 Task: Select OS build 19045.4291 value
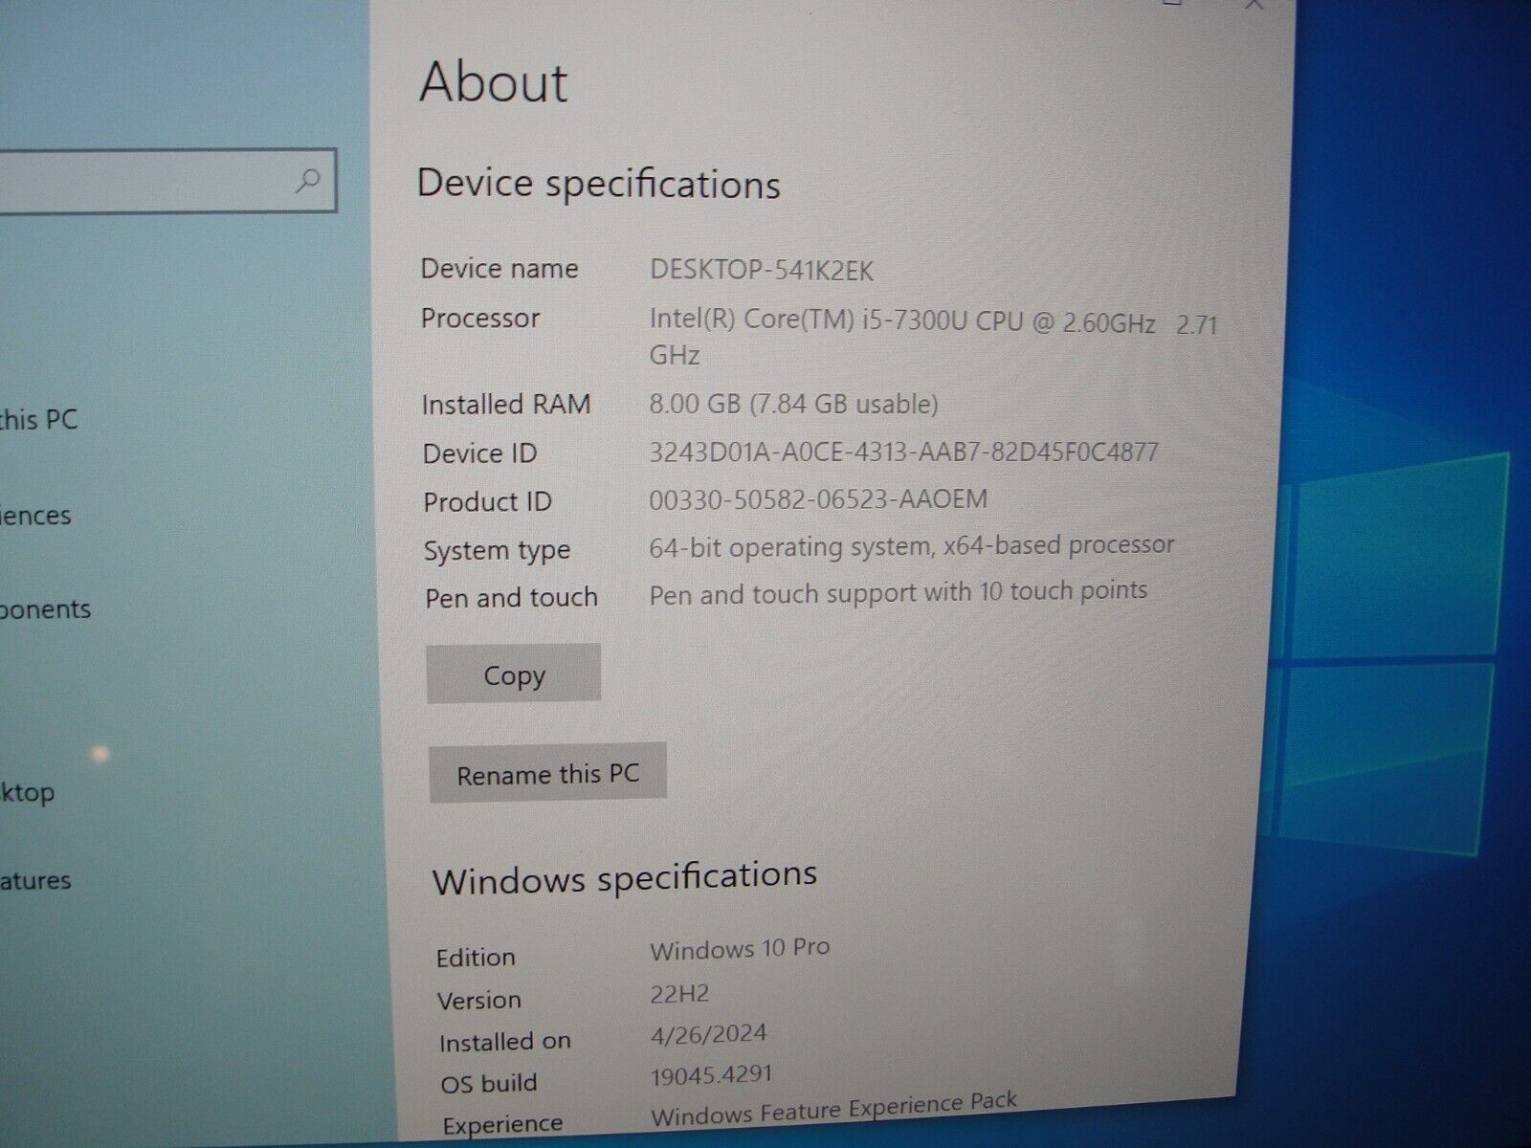[711, 1075]
